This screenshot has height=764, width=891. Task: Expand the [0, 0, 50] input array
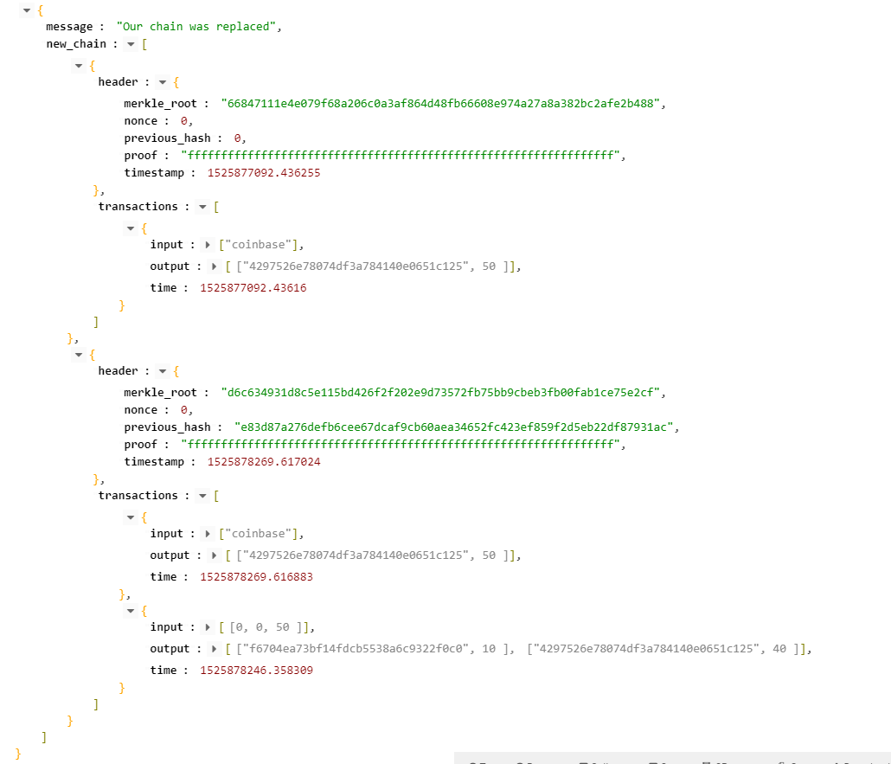[x=208, y=627]
